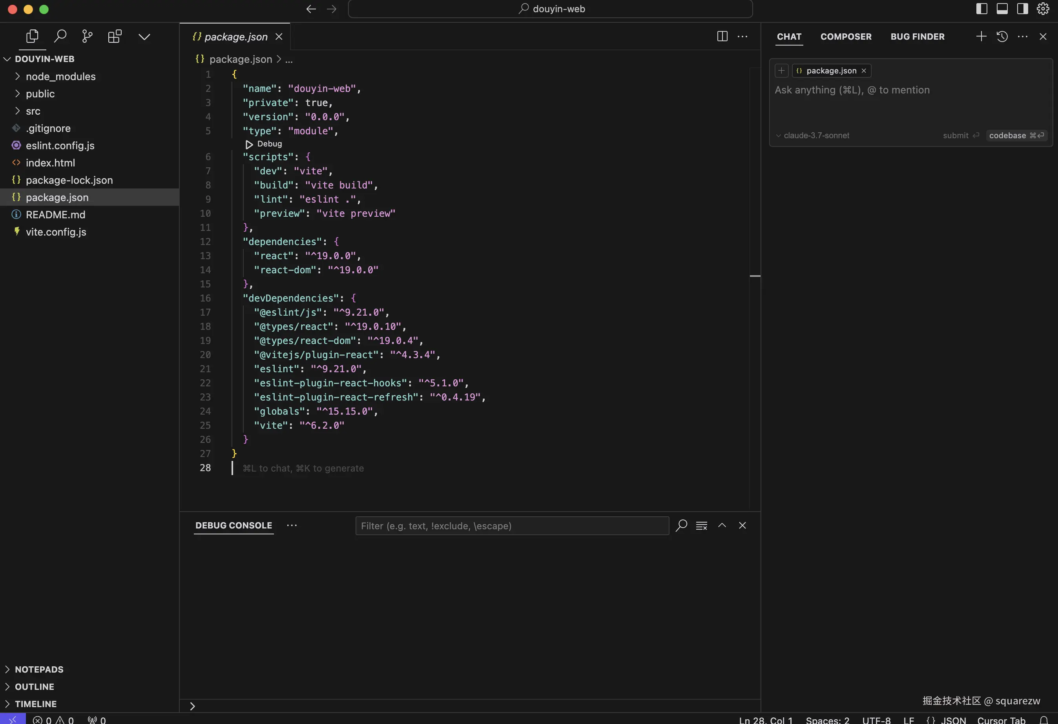Click the editor minimap scrollbar slider
Screen dimensions: 1058x724
[x=755, y=276]
